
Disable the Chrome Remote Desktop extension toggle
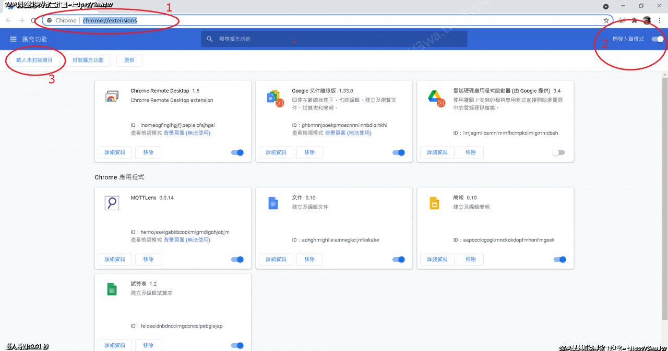pos(237,152)
